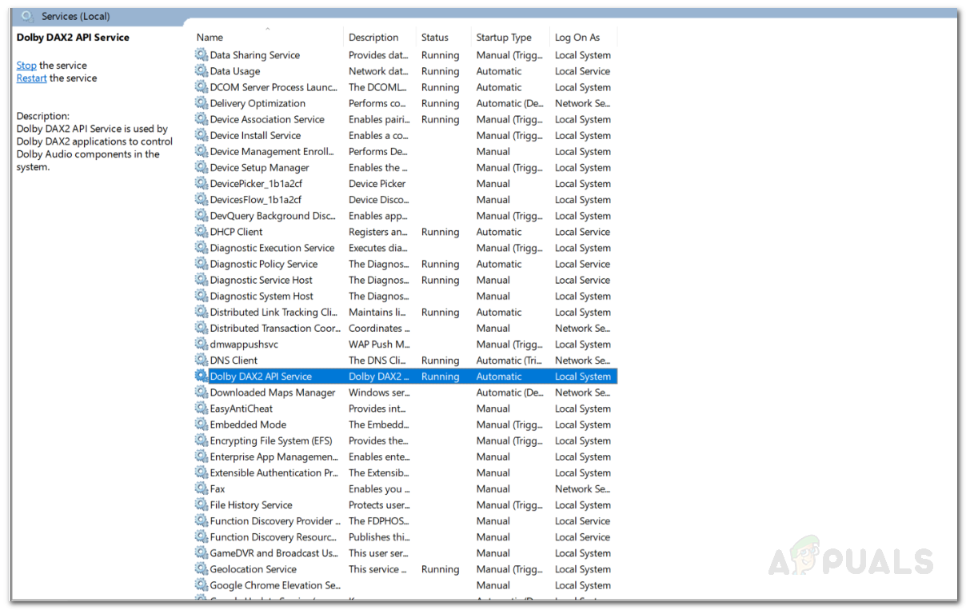Click 'Device Picker' description cell
The image size is (966, 610).
377,184
